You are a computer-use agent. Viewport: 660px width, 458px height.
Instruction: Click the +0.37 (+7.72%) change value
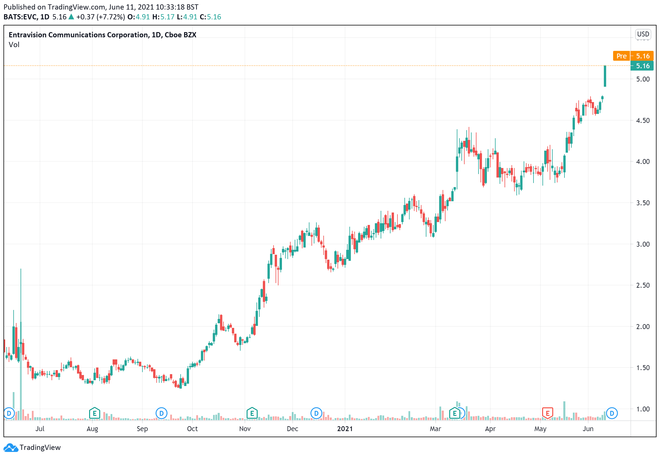click(x=100, y=17)
